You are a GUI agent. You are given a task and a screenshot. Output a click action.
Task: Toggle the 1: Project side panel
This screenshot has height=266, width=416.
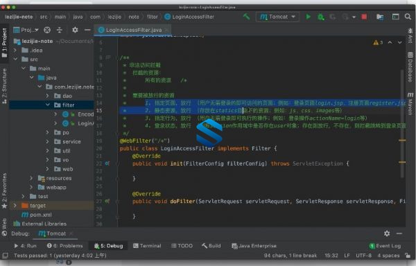pos(4,42)
